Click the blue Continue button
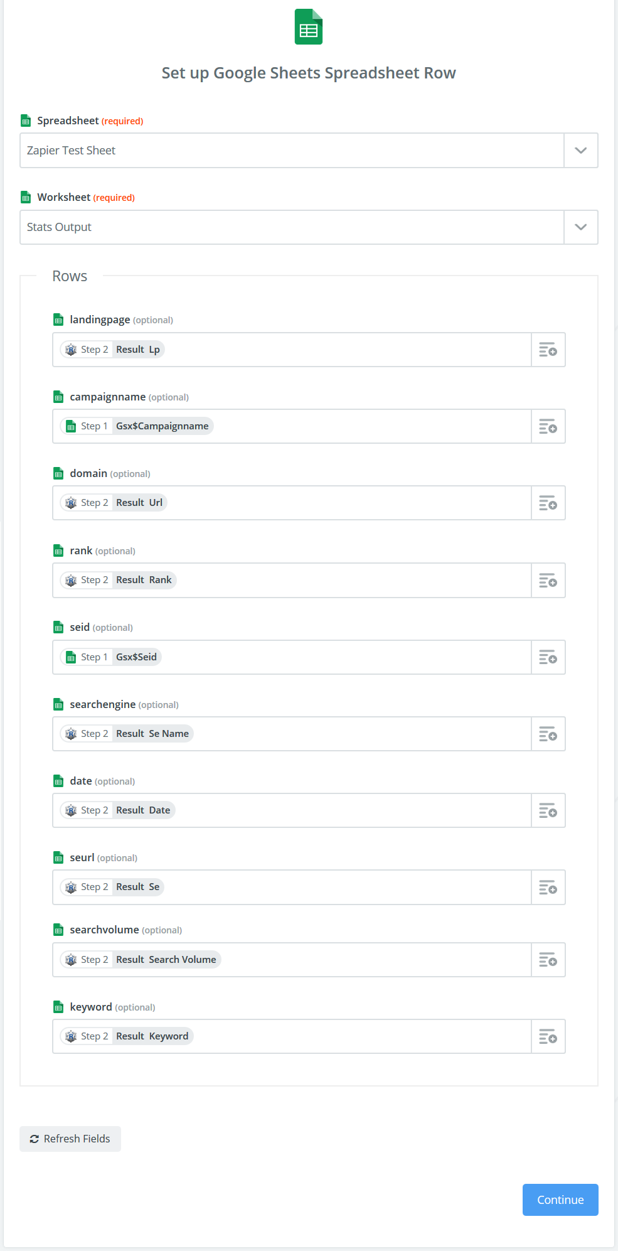The image size is (618, 1251). pos(560,1200)
